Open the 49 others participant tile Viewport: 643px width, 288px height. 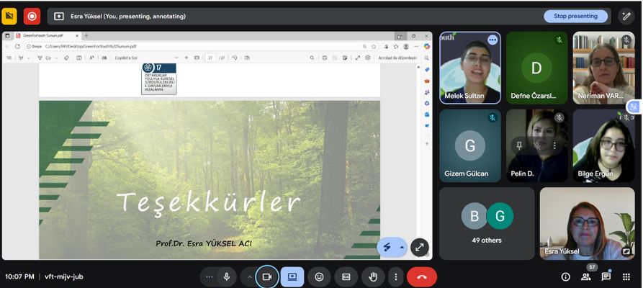pos(487,223)
